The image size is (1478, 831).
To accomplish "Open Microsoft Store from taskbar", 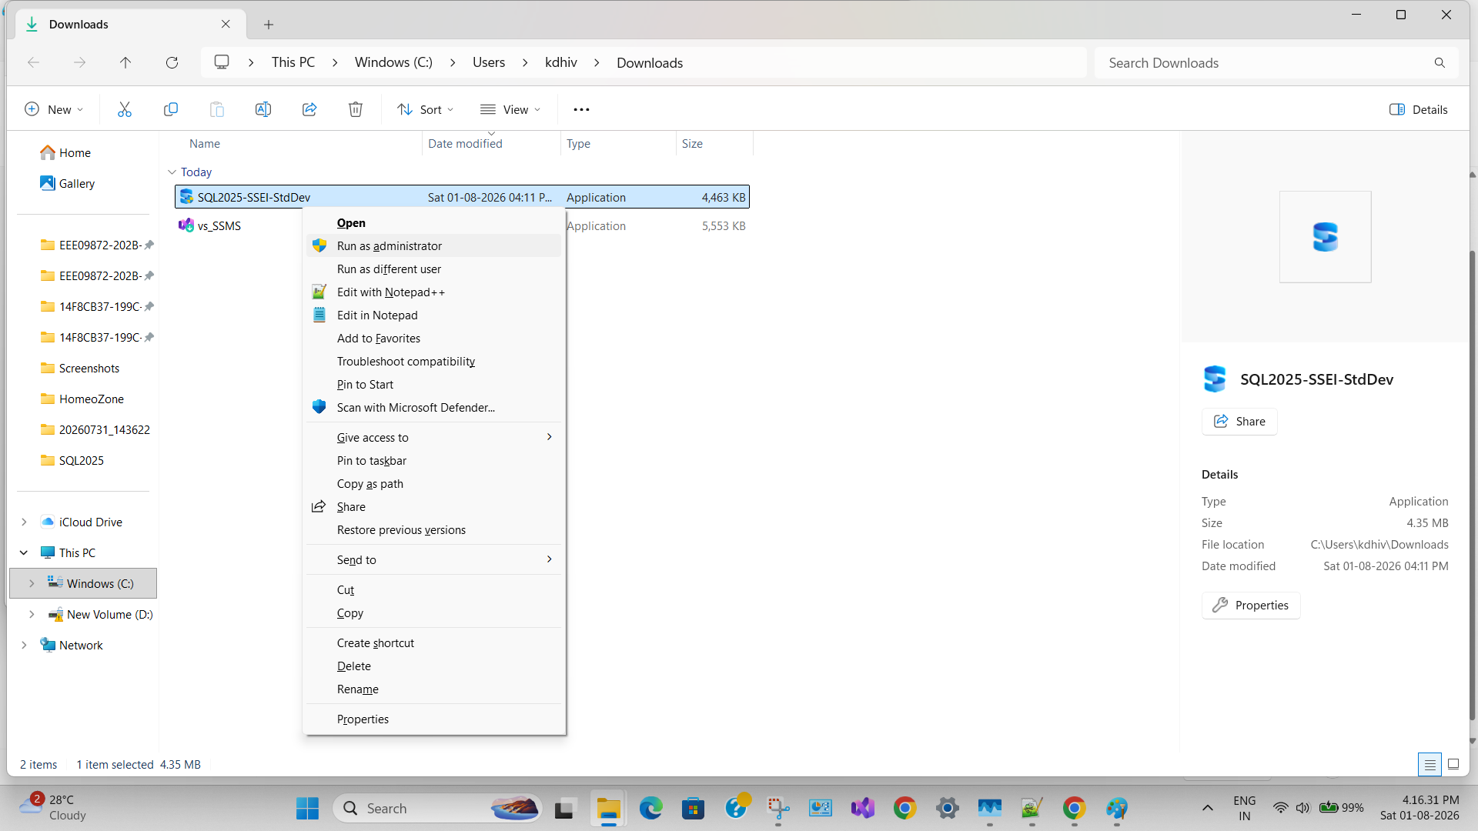I will [694, 809].
